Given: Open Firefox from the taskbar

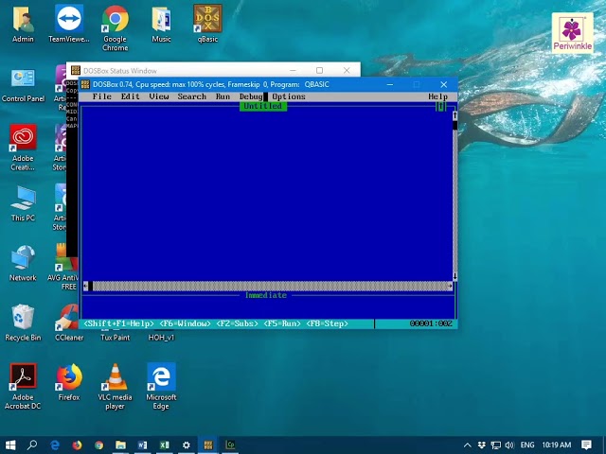Looking at the screenshot, I should (x=77, y=445).
